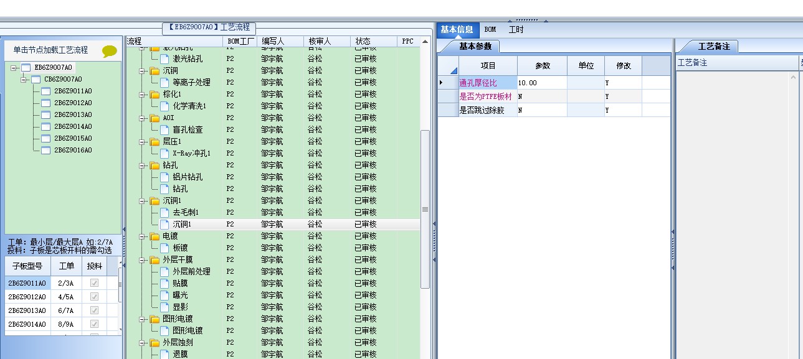Click document icon beside 板镀
This screenshot has height=359, width=803.
(x=164, y=248)
